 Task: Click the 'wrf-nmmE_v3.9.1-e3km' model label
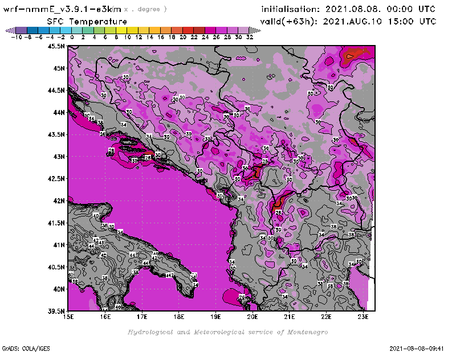62,9
